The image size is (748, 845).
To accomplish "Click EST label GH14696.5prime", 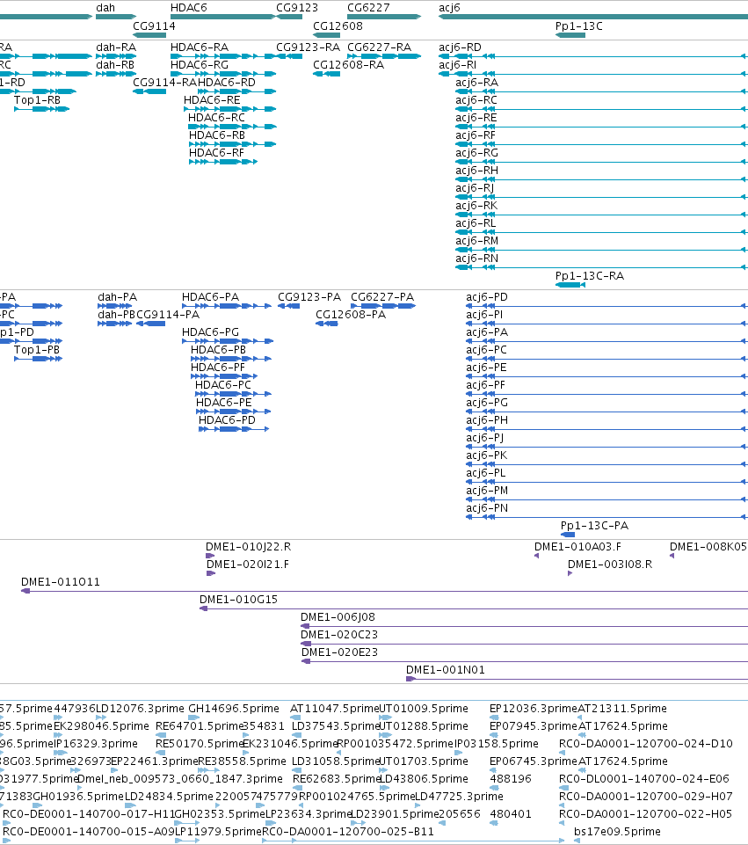I will (x=234, y=708).
